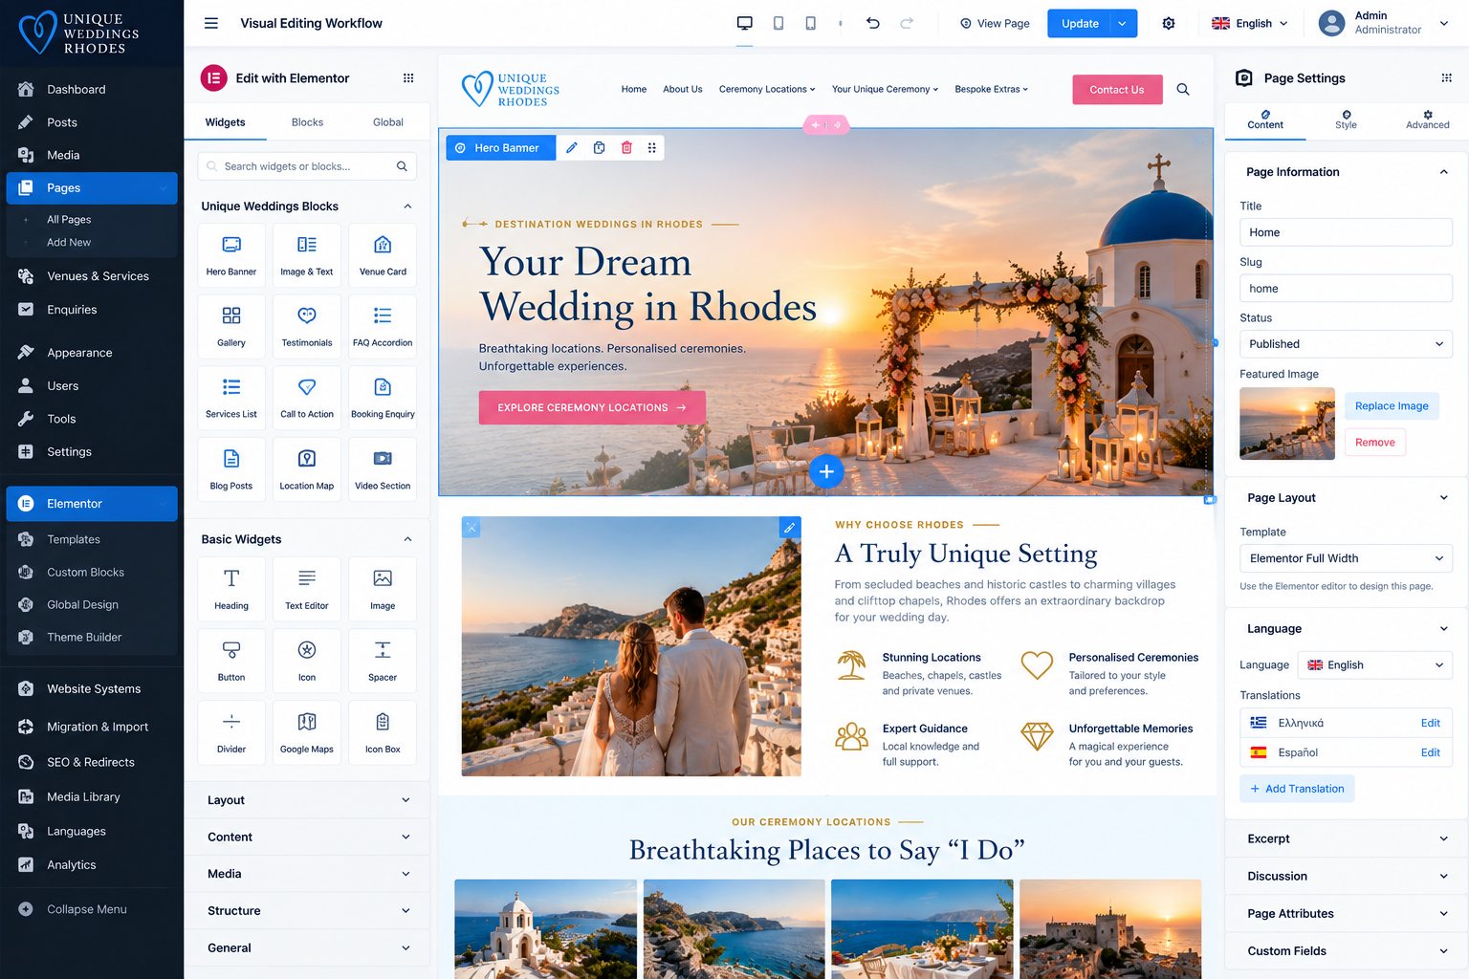Expand the Layout widgets group

[308, 800]
